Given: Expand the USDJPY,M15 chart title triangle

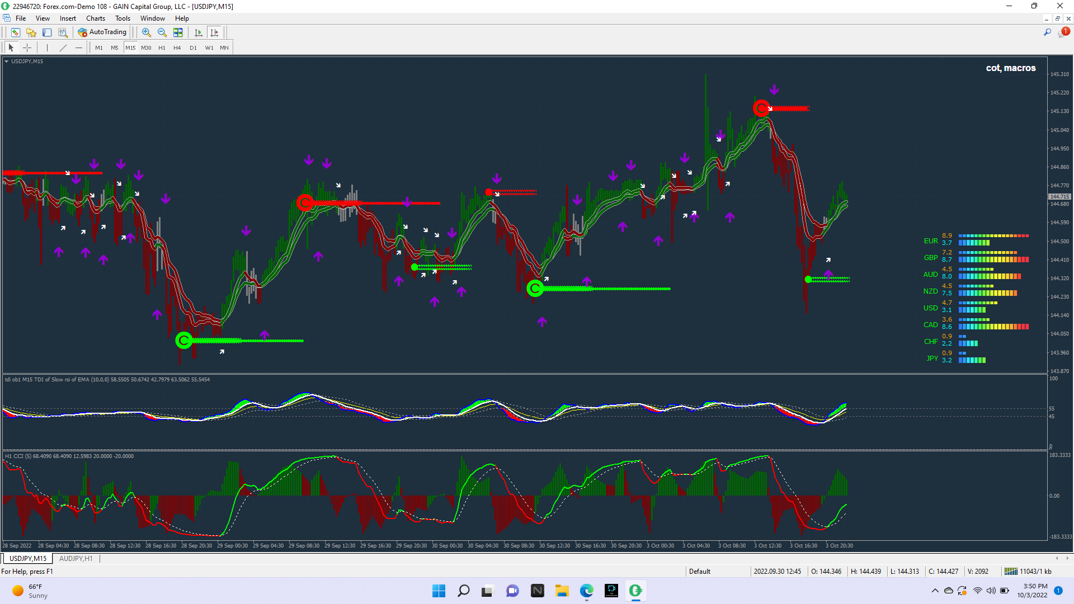Looking at the screenshot, I should pos(6,62).
